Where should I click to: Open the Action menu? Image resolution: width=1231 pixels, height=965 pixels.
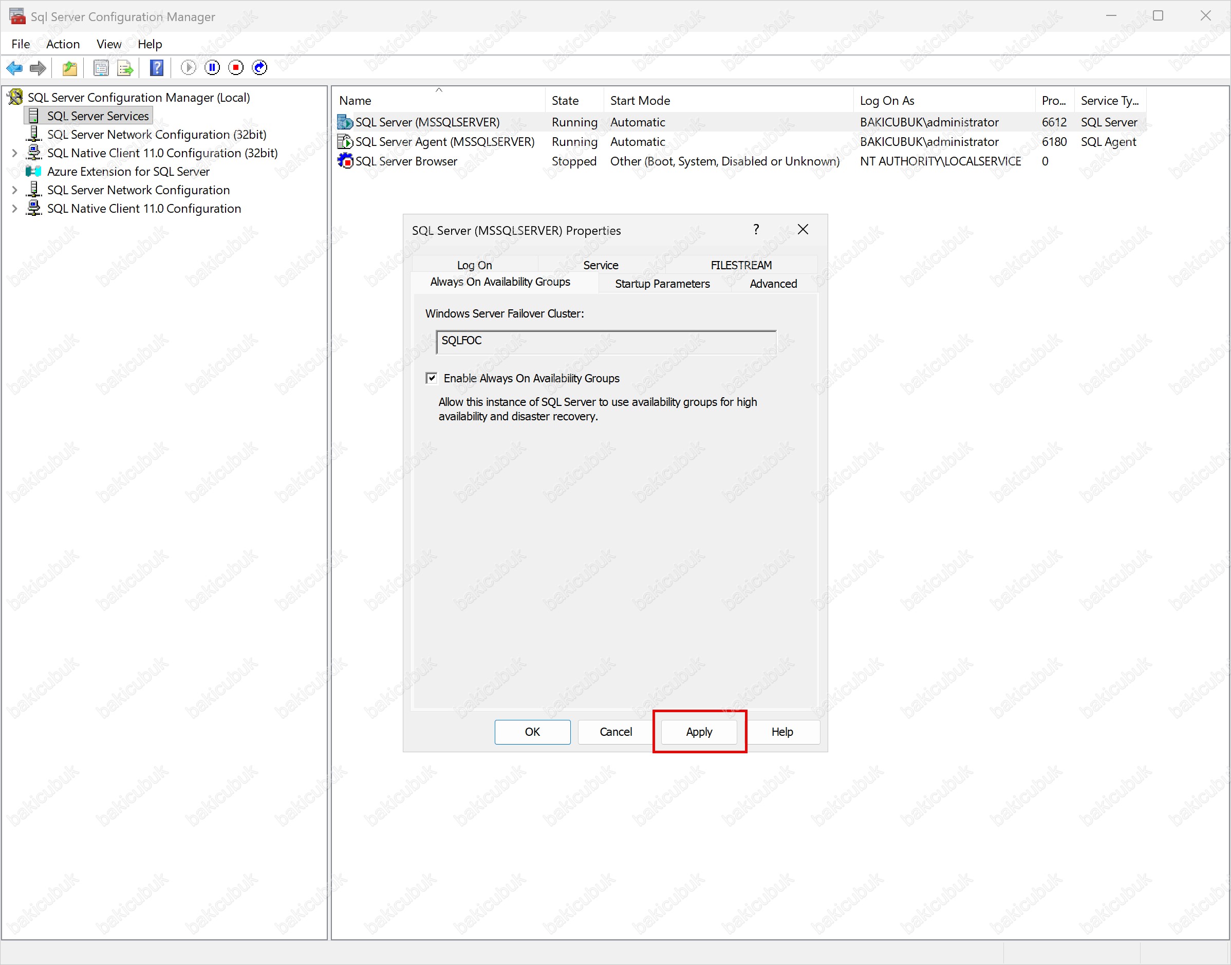[x=63, y=44]
